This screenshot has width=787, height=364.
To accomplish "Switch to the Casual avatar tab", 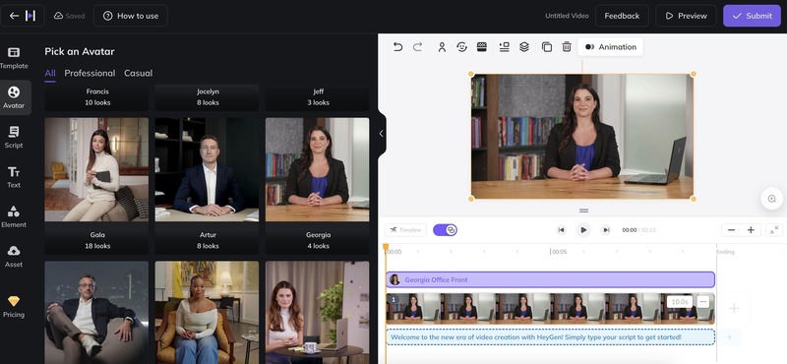I will pyautogui.click(x=138, y=74).
